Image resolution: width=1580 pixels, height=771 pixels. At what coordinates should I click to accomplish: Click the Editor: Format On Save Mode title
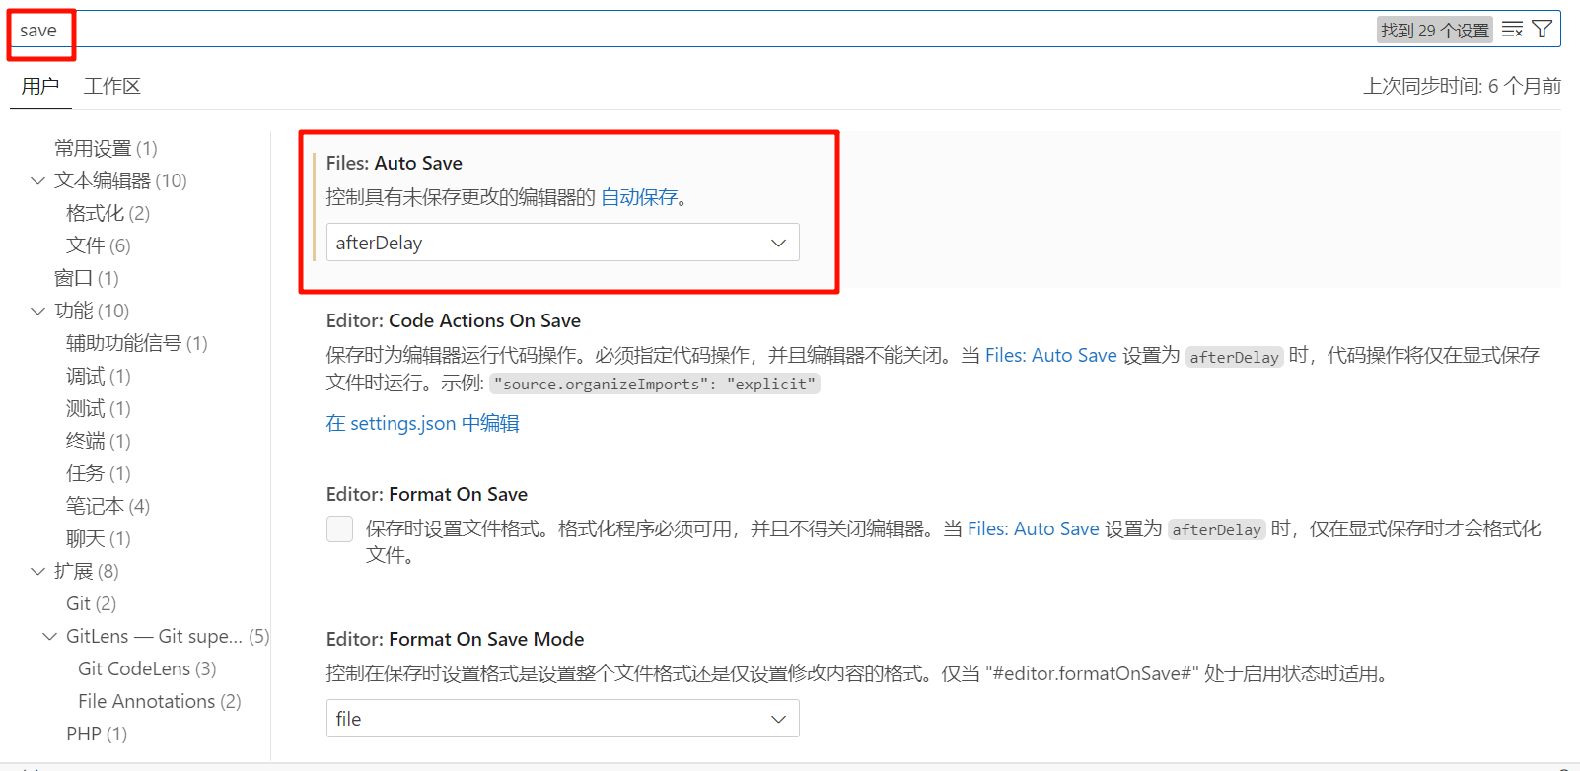pyautogui.click(x=455, y=639)
